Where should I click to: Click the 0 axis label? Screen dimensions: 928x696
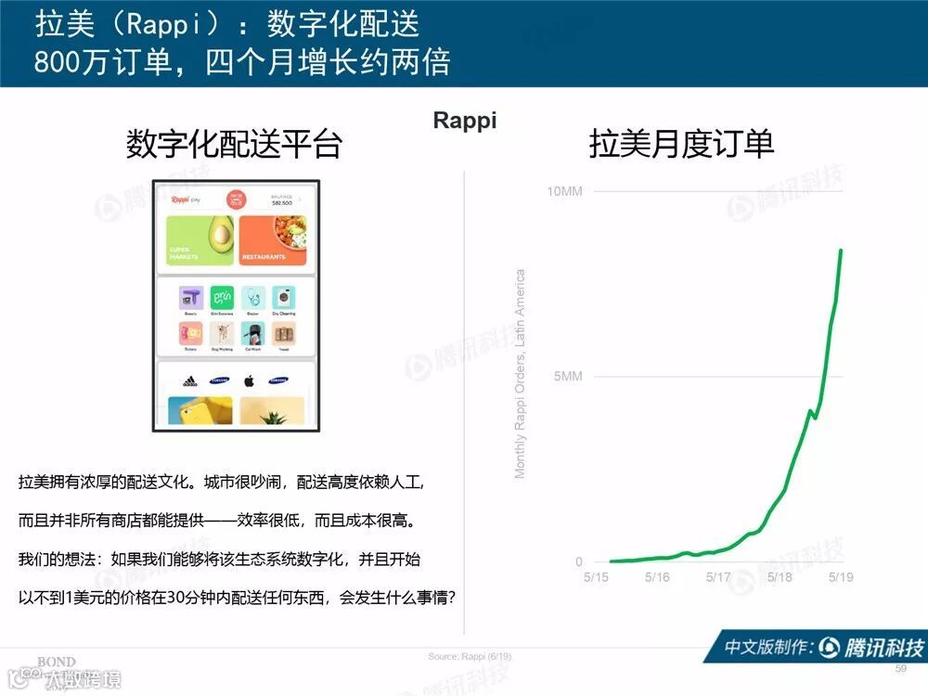tap(579, 561)
